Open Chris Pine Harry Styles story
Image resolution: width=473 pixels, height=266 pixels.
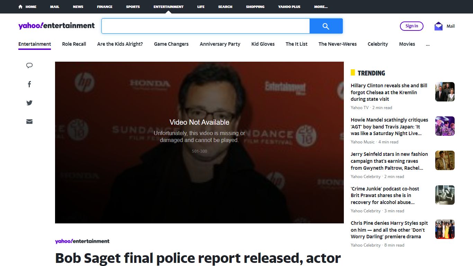click(389, 230)
